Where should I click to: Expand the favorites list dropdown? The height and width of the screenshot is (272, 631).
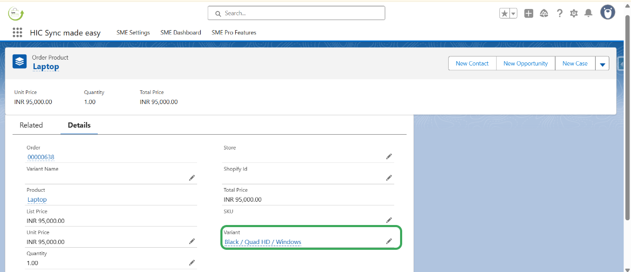click(x=513, y=14)
